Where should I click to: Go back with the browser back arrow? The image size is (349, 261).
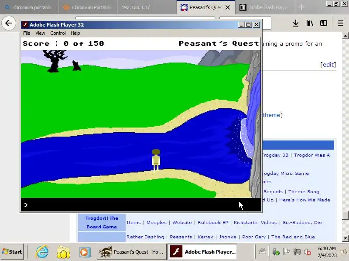tap(9, 23)
